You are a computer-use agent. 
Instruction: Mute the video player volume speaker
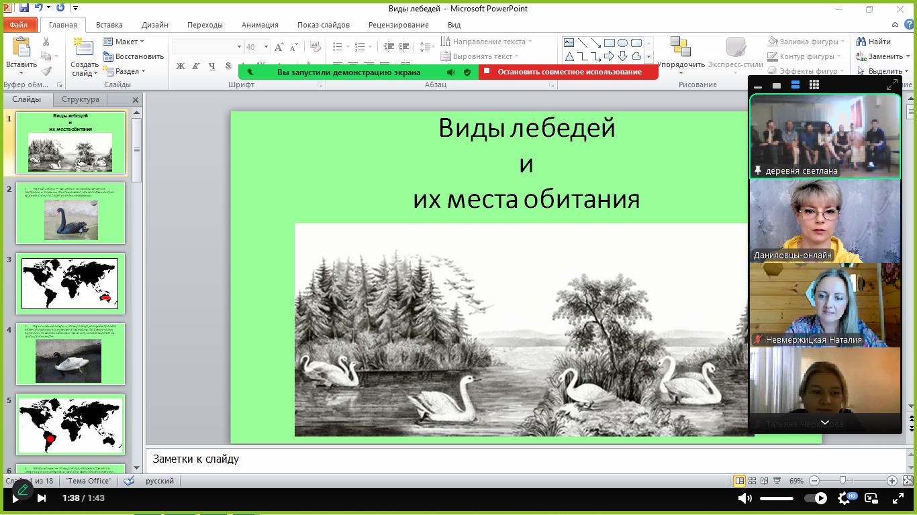click(x=744, y=498)
